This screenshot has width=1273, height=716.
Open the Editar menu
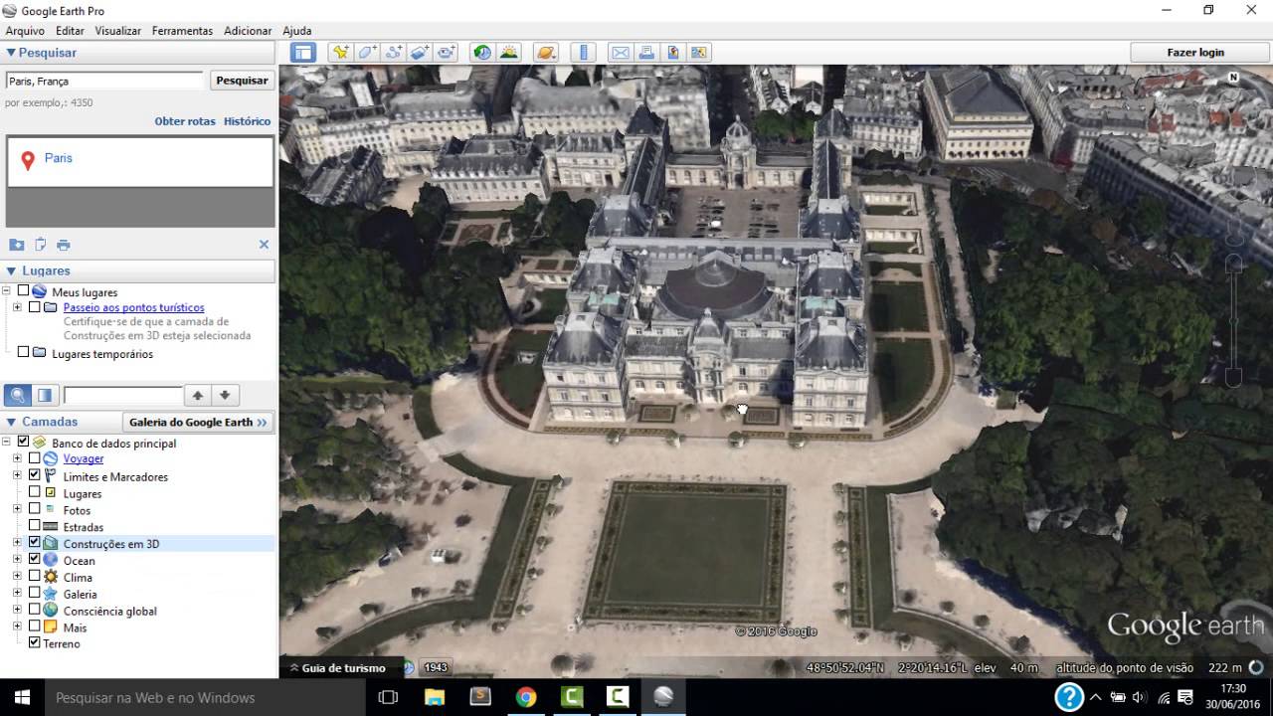(70, 31)
